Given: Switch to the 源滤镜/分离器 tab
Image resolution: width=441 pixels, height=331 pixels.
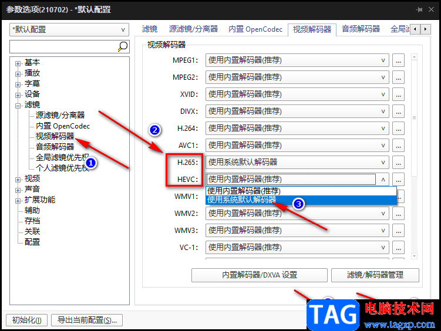Looking at the screenshot, I should coord(194,29).
